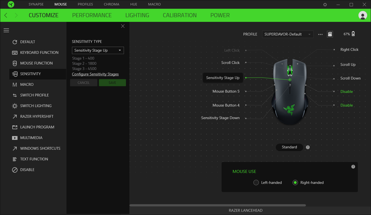Click the help icon in Mouse Use panel

pyautogui.click(x=353, y=167)
